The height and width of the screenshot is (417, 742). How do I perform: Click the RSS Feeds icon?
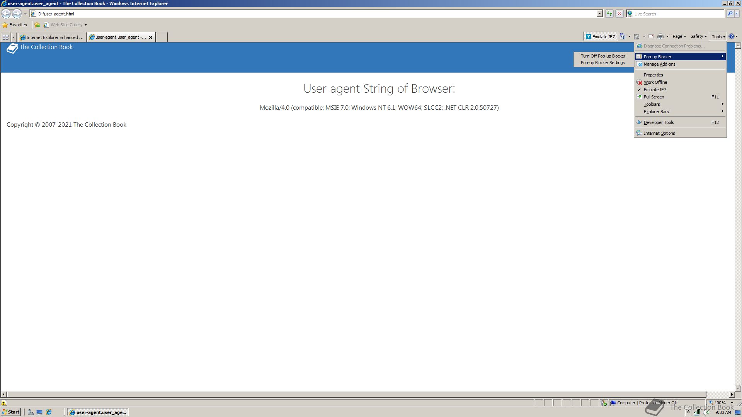[636, 37]
